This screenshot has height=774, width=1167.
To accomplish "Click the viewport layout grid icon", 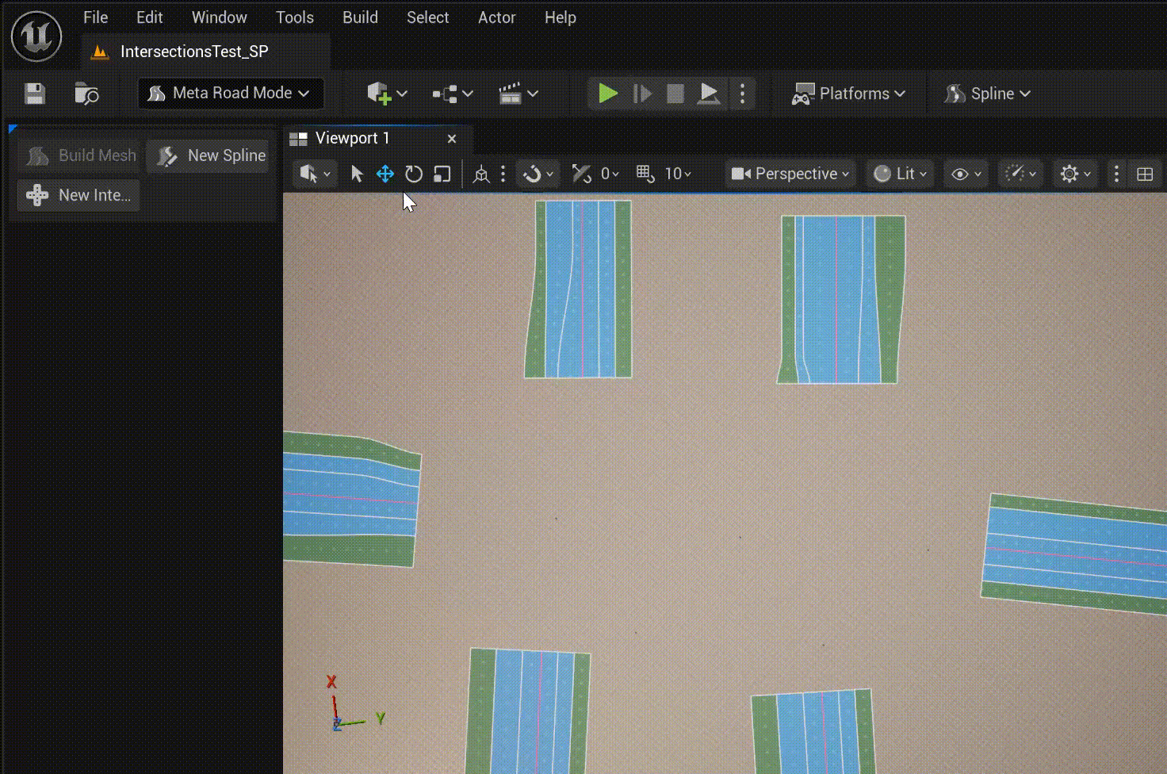I will (x=1145, y=174).
